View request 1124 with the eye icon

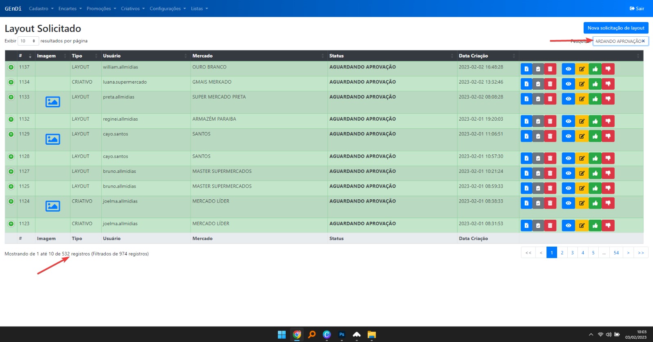pos(568,203)
